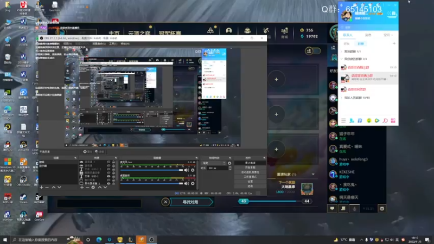Open JD shopping icon in QQ bar
The height and width of the screenshot is (244, 434).
[385, 120]
